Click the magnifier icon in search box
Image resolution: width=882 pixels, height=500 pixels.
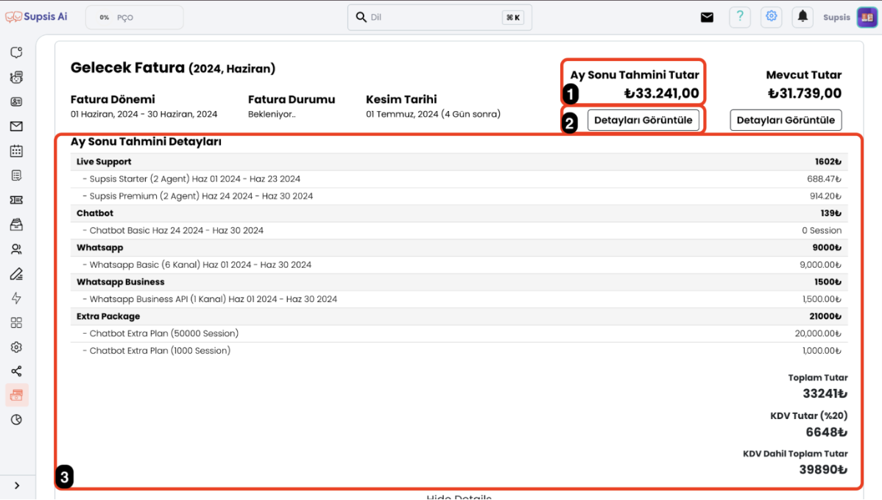click(361, 18)
